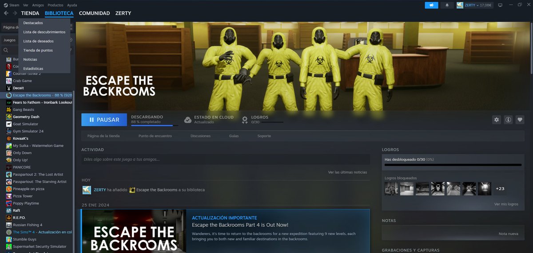Select Crab Game icon in the list
The width and height of the screenshot is (533, 253).
9,81
